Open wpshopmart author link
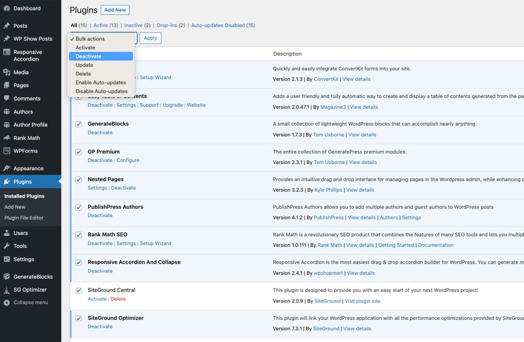The height and width of the screenshot is (342, 524). pyautogui.click(x=328, y=273)
